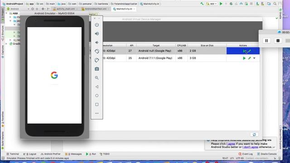The height and width of the screenshot is (163, 290).
Task: Click the Scroll from Source target icon in project panel
Action: 33,9
